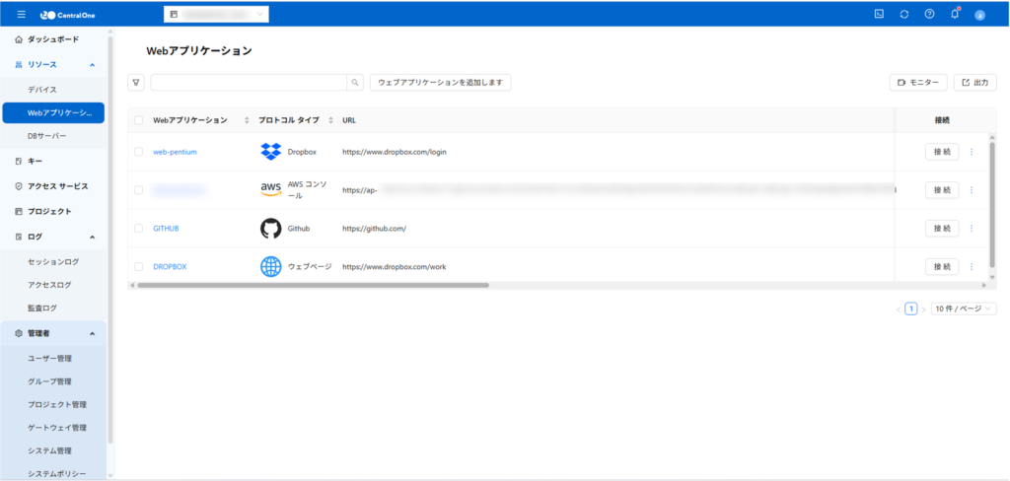Select セッションログ in sidebar
The width and height of the screenshot is (1010, 481).
[53, 262]
